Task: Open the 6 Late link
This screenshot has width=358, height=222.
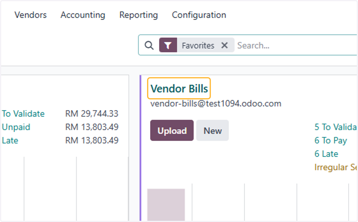Action: pyautogui.click(x=326, y=154)
